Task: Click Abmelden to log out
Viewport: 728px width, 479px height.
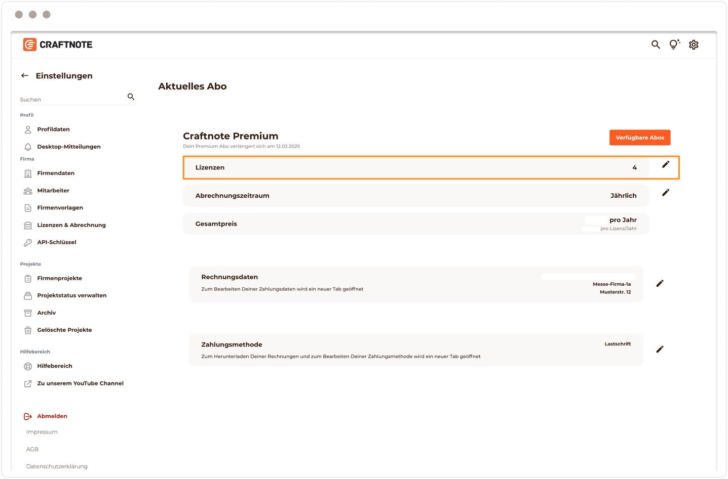Action: pos(52,416)
